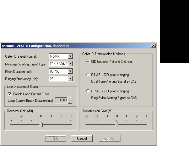This screenshot has width=189, height=146.
Task: Click the 28 ringing frequency value
Action: click(59, 79)
